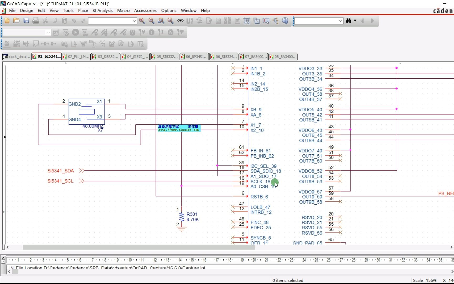Open the search options arrow next to binoculars

[355, 21]
